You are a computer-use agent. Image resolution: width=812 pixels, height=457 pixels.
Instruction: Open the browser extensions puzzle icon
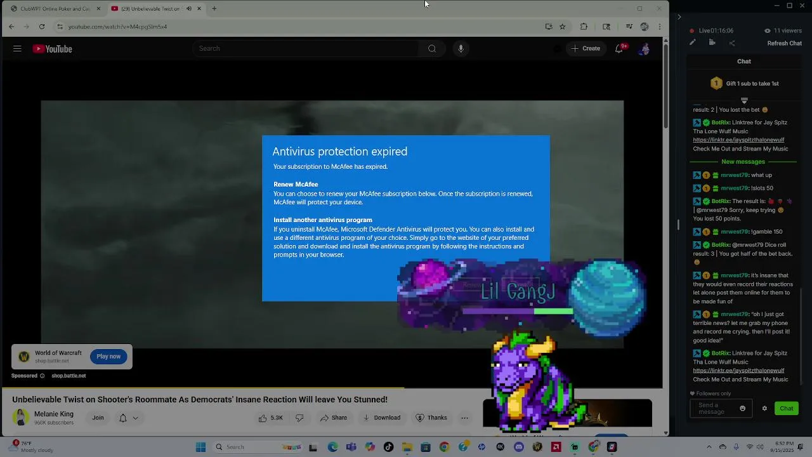(x=584, y=27)
